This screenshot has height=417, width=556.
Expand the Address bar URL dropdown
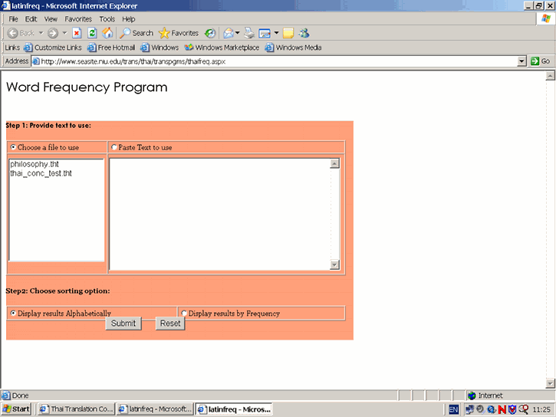[521, 61]
